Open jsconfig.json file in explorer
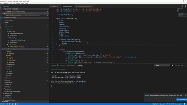Screen dimensions: 187x105 8,98
